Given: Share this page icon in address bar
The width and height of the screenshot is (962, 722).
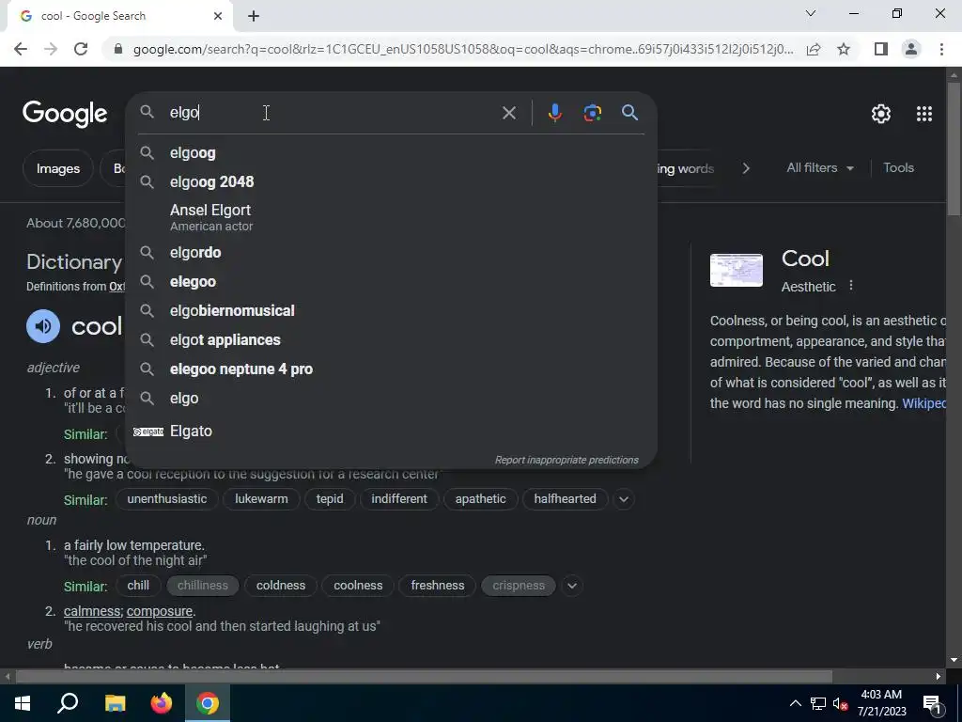Looking at the screenshot, I should (814, 49).
